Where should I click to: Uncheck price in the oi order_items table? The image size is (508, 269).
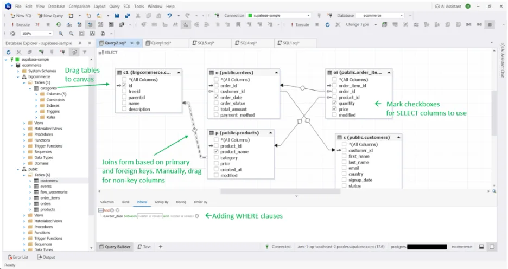coord(334,109)
